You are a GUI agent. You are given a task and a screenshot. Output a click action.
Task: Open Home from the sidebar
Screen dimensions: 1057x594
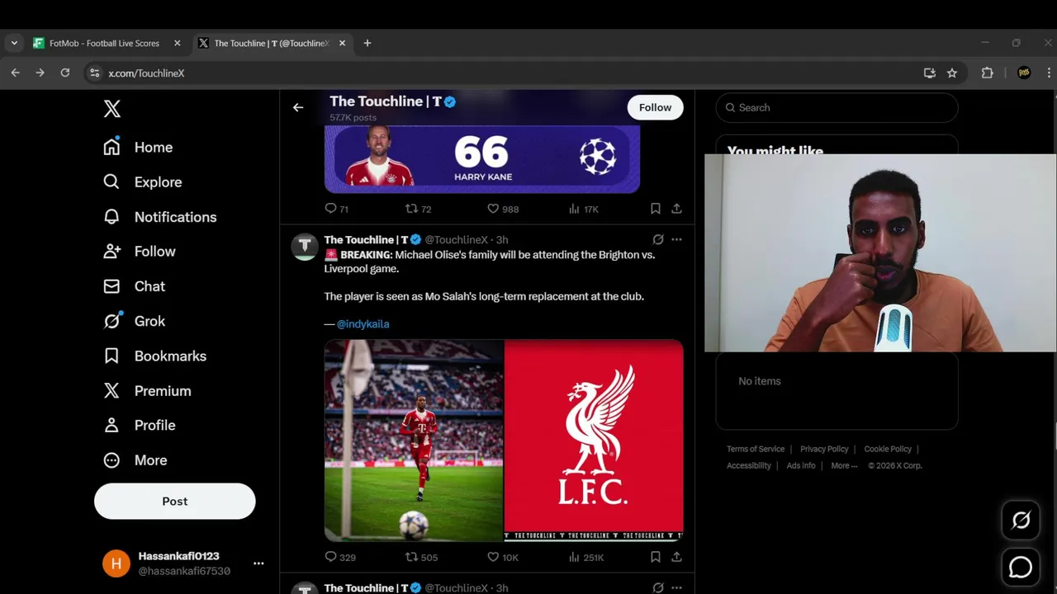138,147
